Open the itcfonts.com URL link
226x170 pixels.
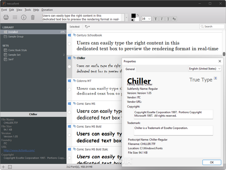click(x=19, y=150)
